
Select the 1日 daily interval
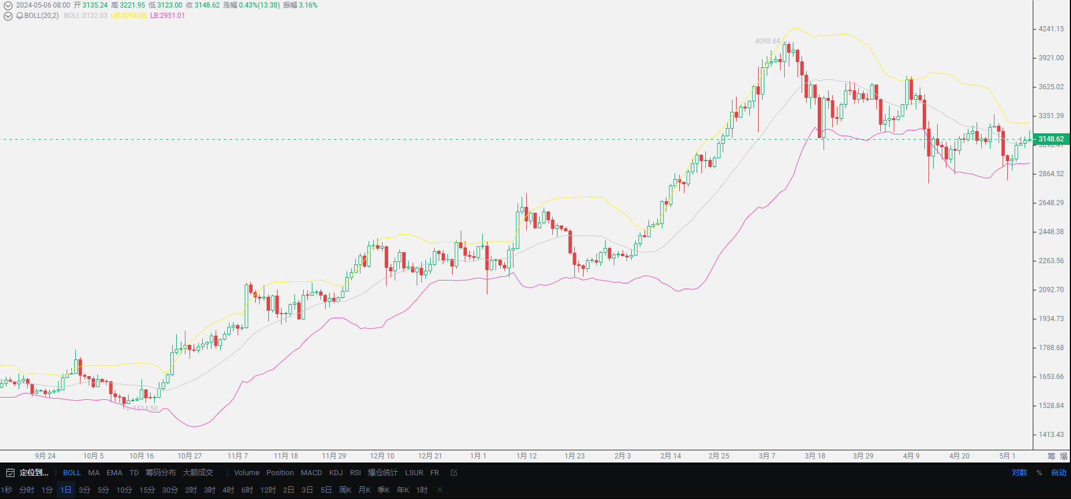(x=66, y=490)
